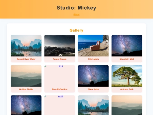Open the valley river thumbnail in the row under Silent Lake
The image size is (153, 115).
(x=93, y=105)
